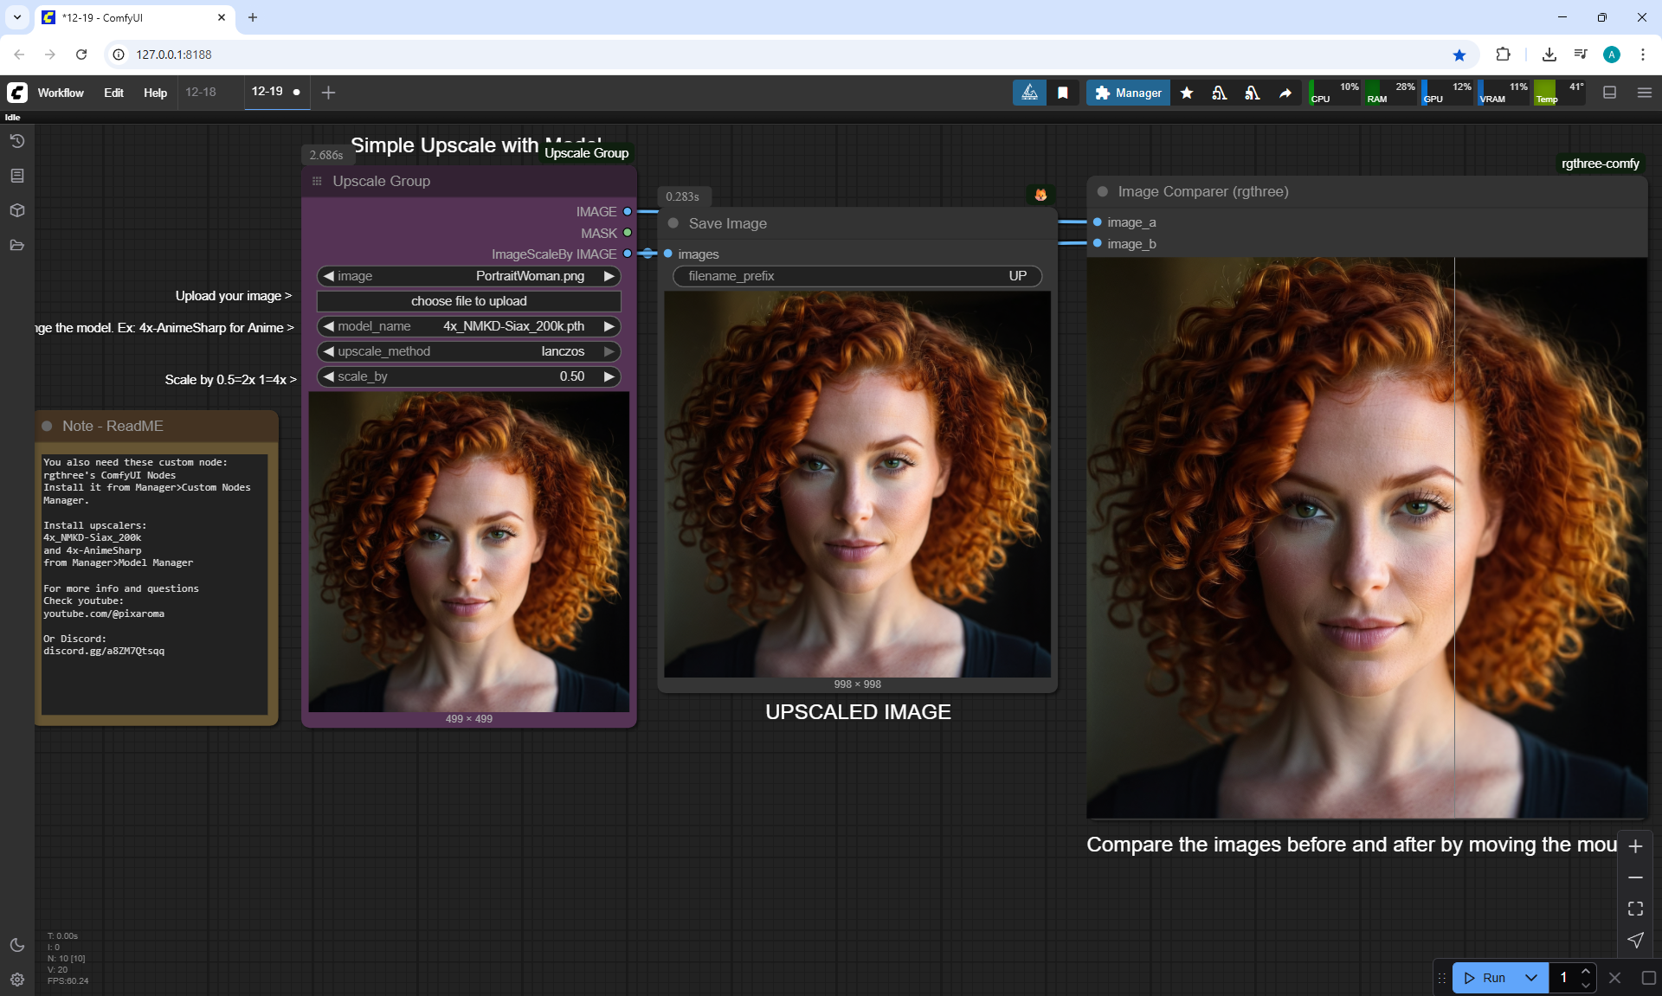Click the bookmark icon in top toolbar
The height and width of the screenshot is (996, 1662).
[x=1062, y=93]
